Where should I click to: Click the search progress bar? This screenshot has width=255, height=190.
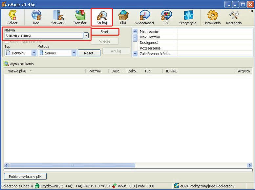(128, 170)
